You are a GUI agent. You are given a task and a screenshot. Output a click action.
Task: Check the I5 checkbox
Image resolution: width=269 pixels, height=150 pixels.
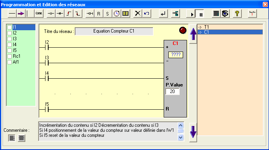pos(10,50)
